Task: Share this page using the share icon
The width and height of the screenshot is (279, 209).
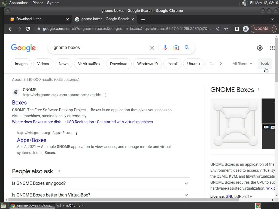Action: click(x=217, y=29)
